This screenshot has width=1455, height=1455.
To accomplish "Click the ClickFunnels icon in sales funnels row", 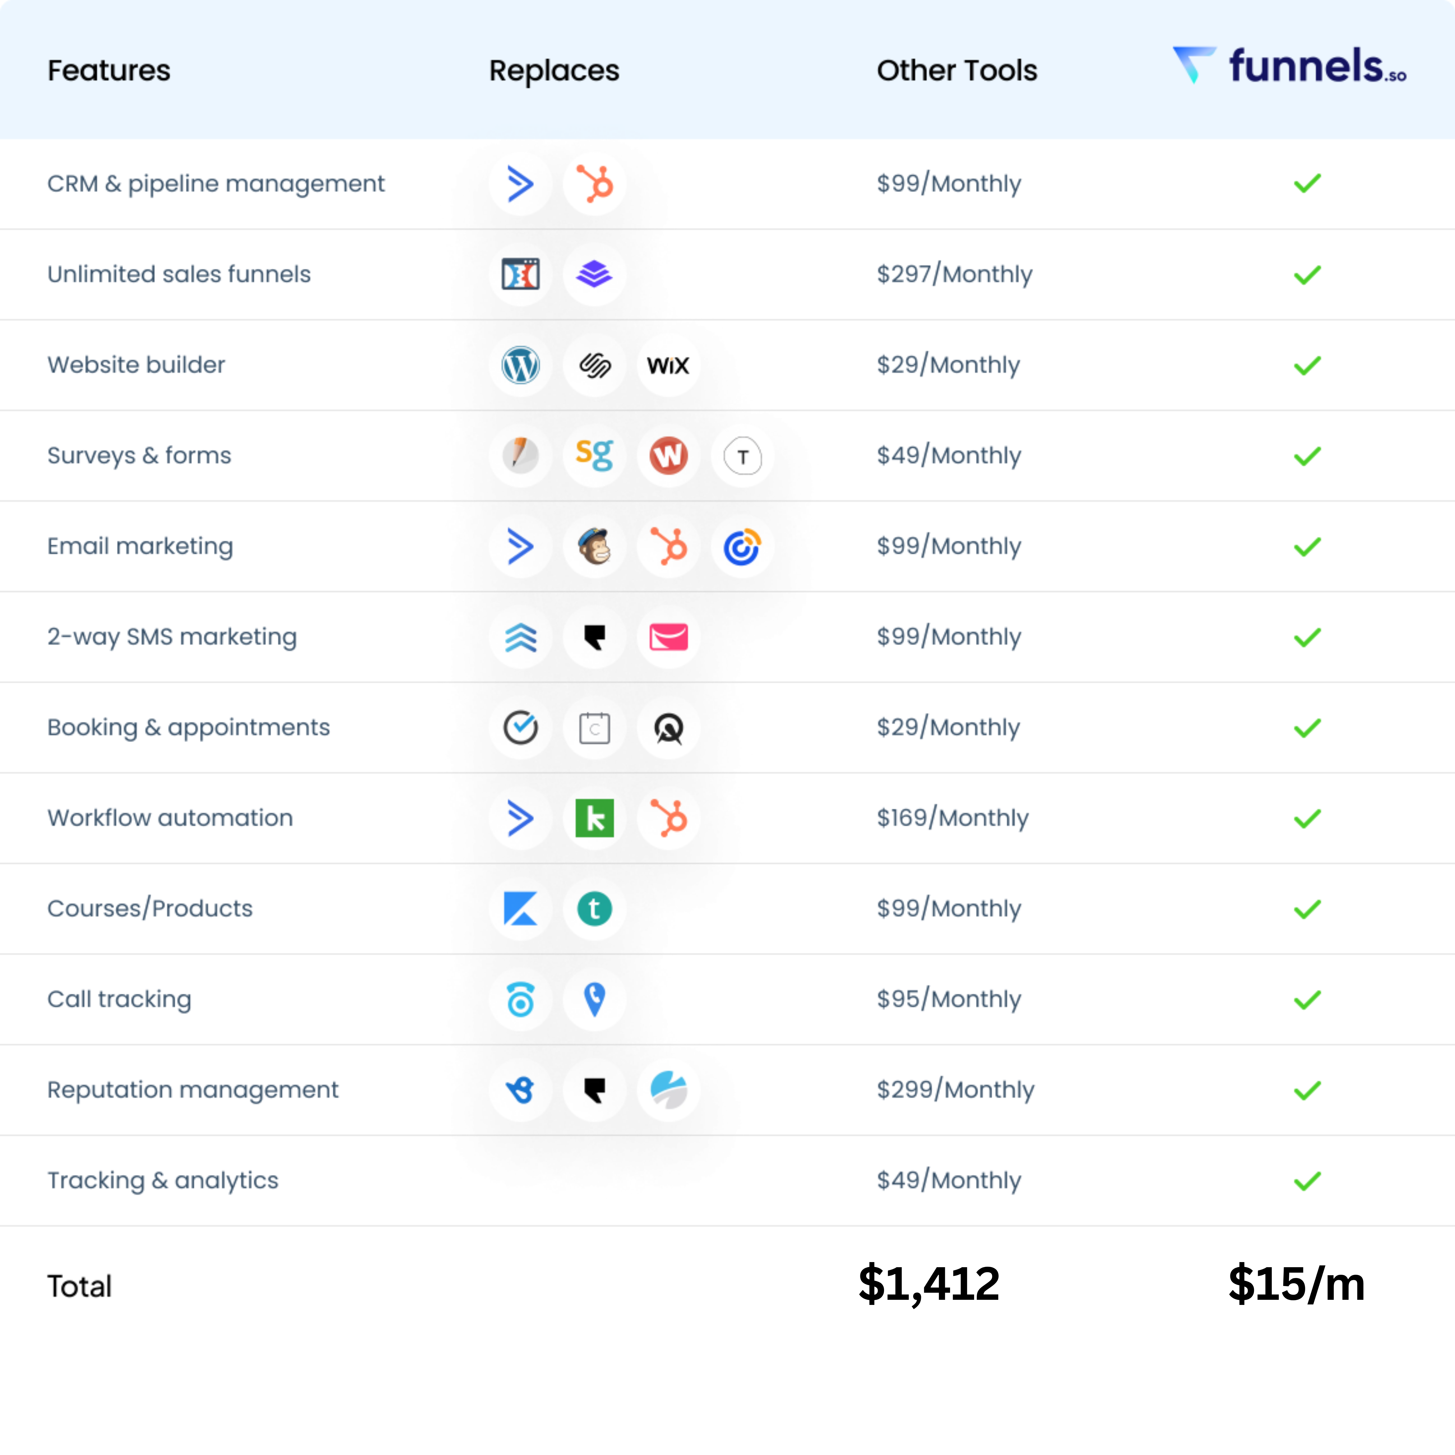I will click(520, 274).
